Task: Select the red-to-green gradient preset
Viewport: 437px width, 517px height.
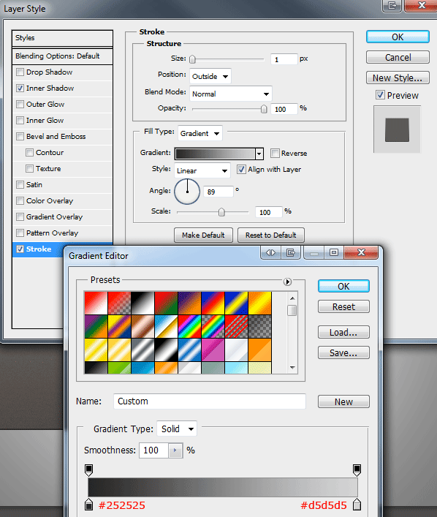Action: tap(166, 303)
